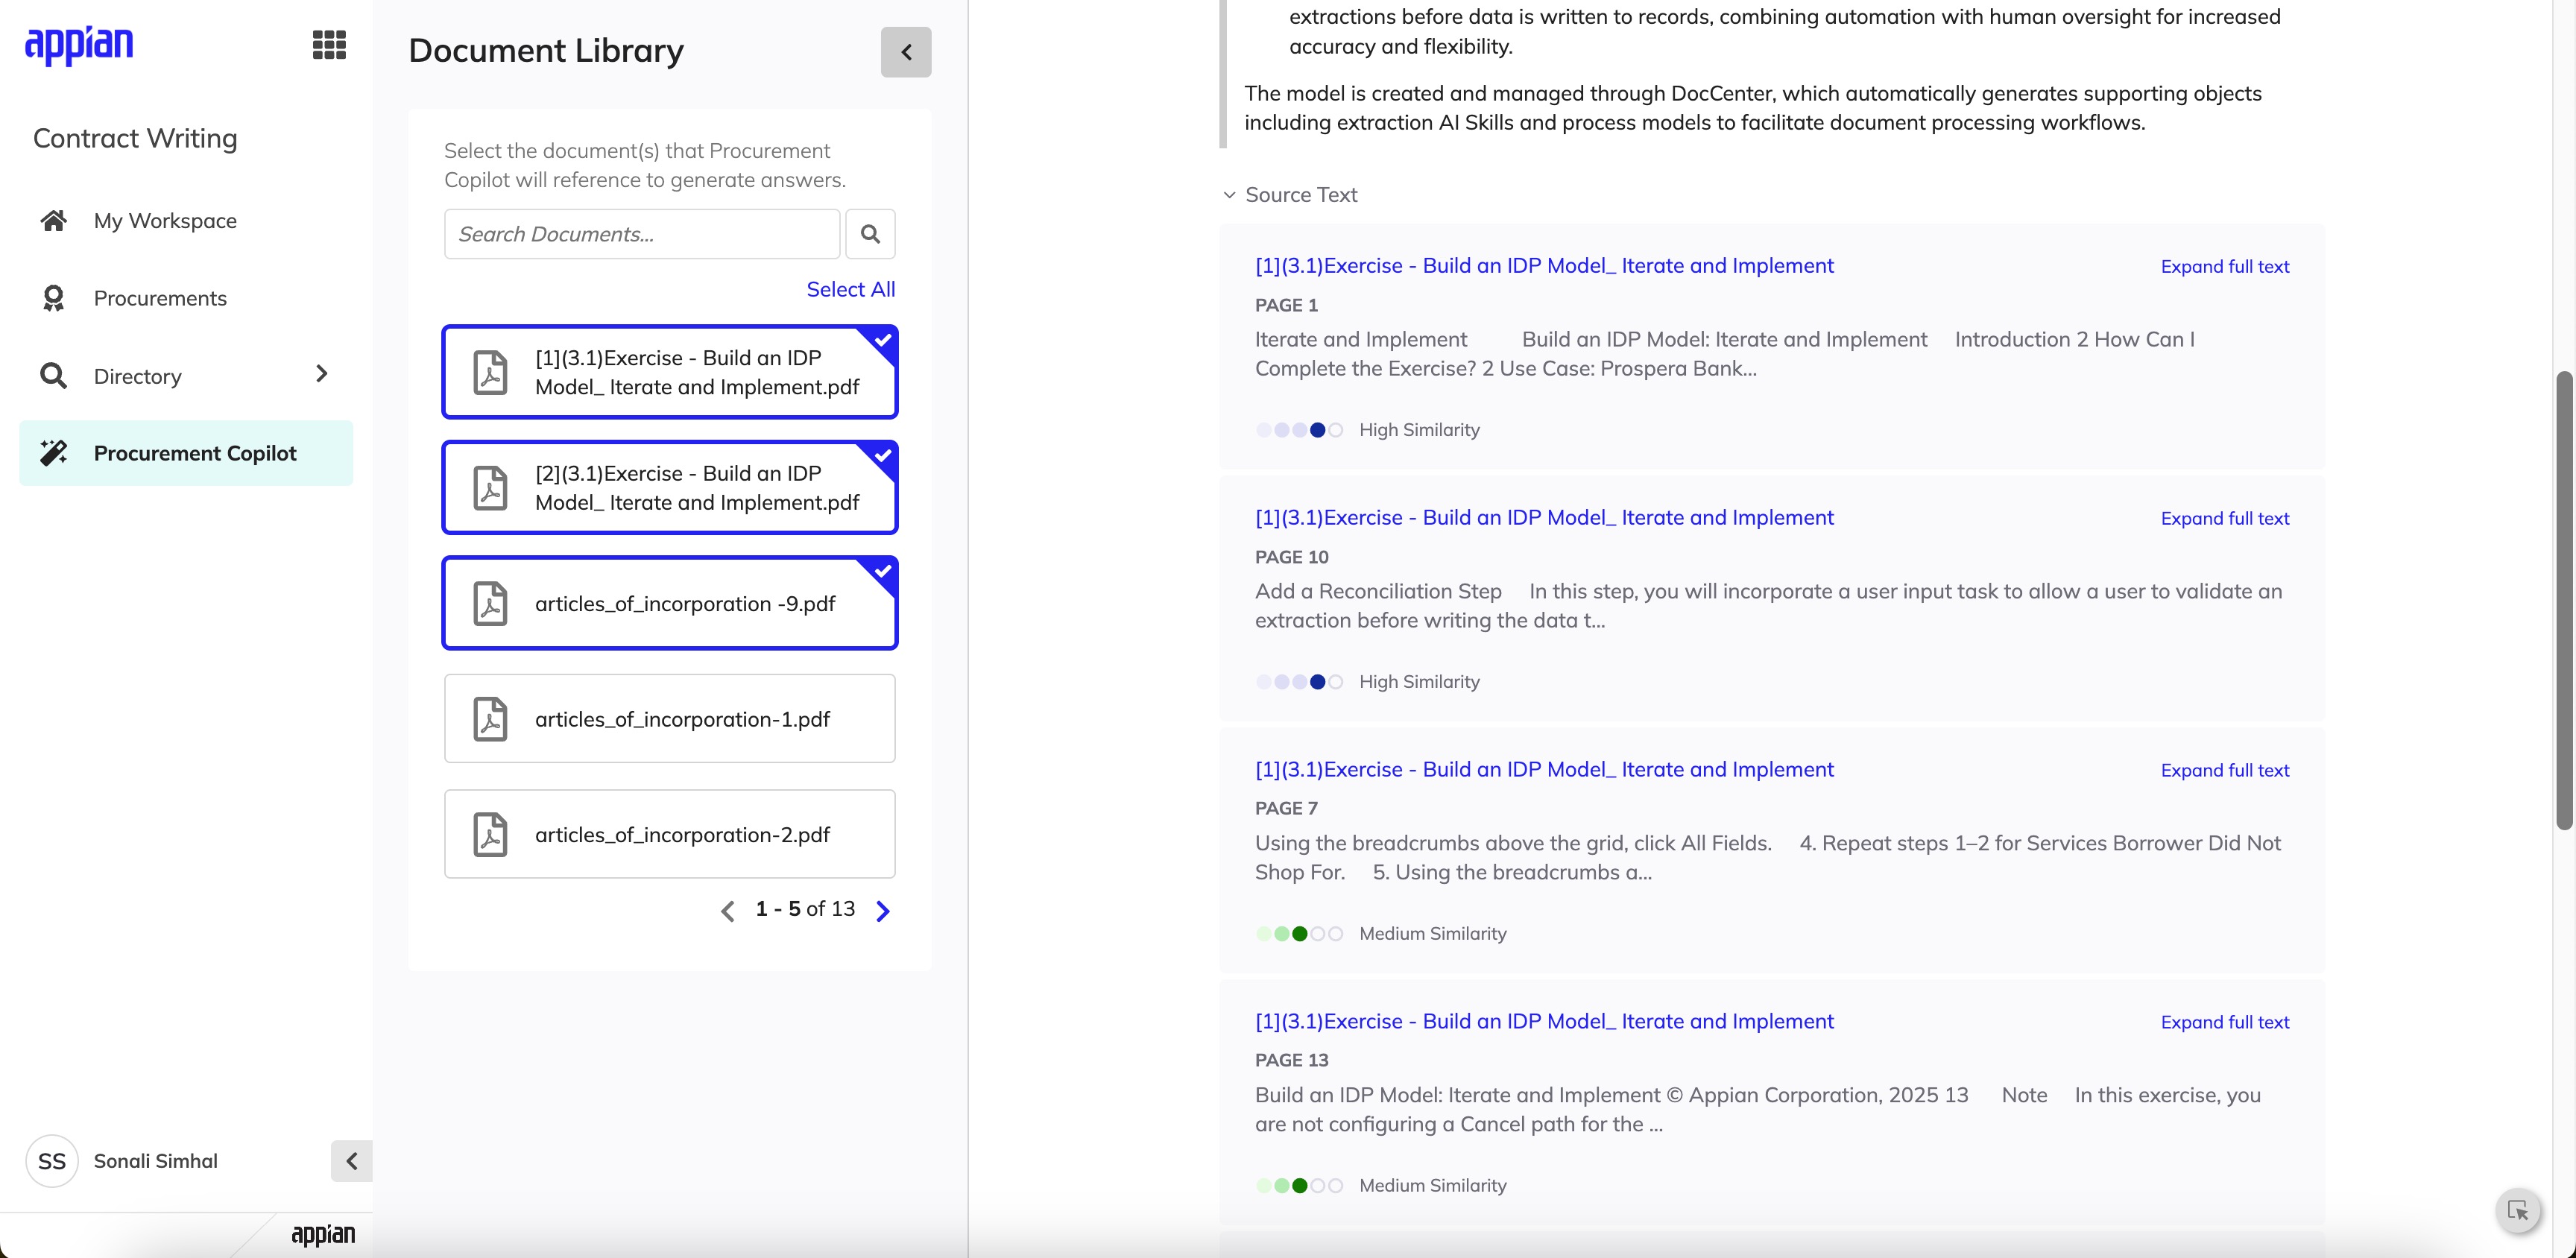2576x1258 pixels.
Task: Open the app grid navigation icon
Action: pyautogui.click(x=329, y=45)
